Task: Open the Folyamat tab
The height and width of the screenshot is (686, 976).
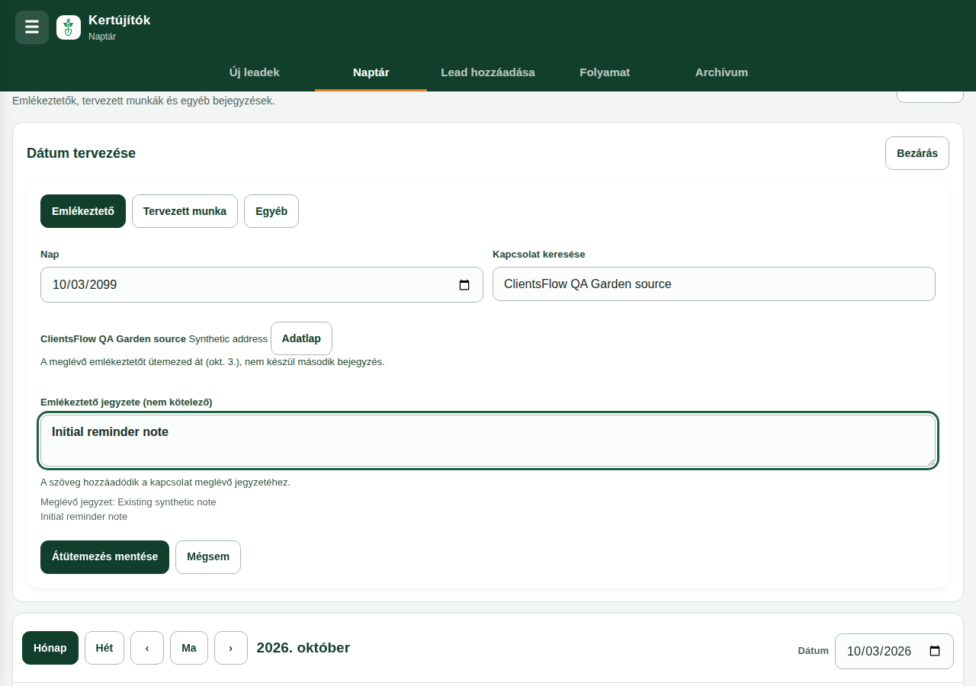Action: click(x=605, y=72)
